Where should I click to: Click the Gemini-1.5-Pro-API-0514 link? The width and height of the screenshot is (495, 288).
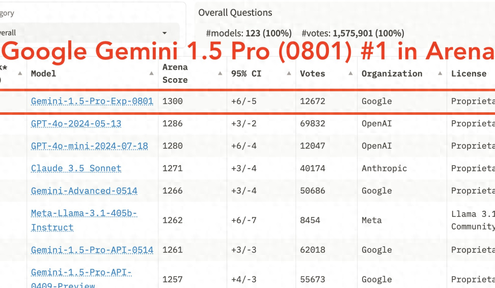(x=92, y=250)
